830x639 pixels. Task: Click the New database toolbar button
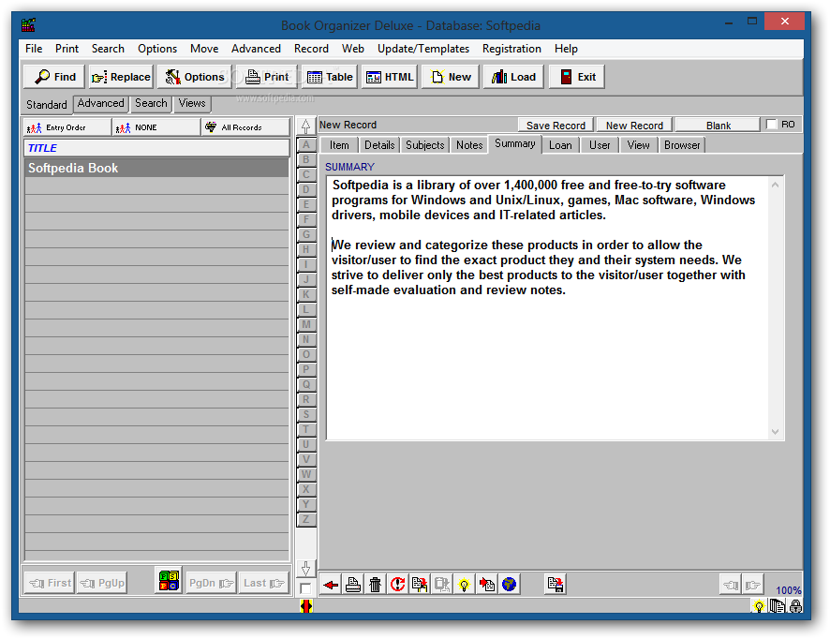click(451, 77)
